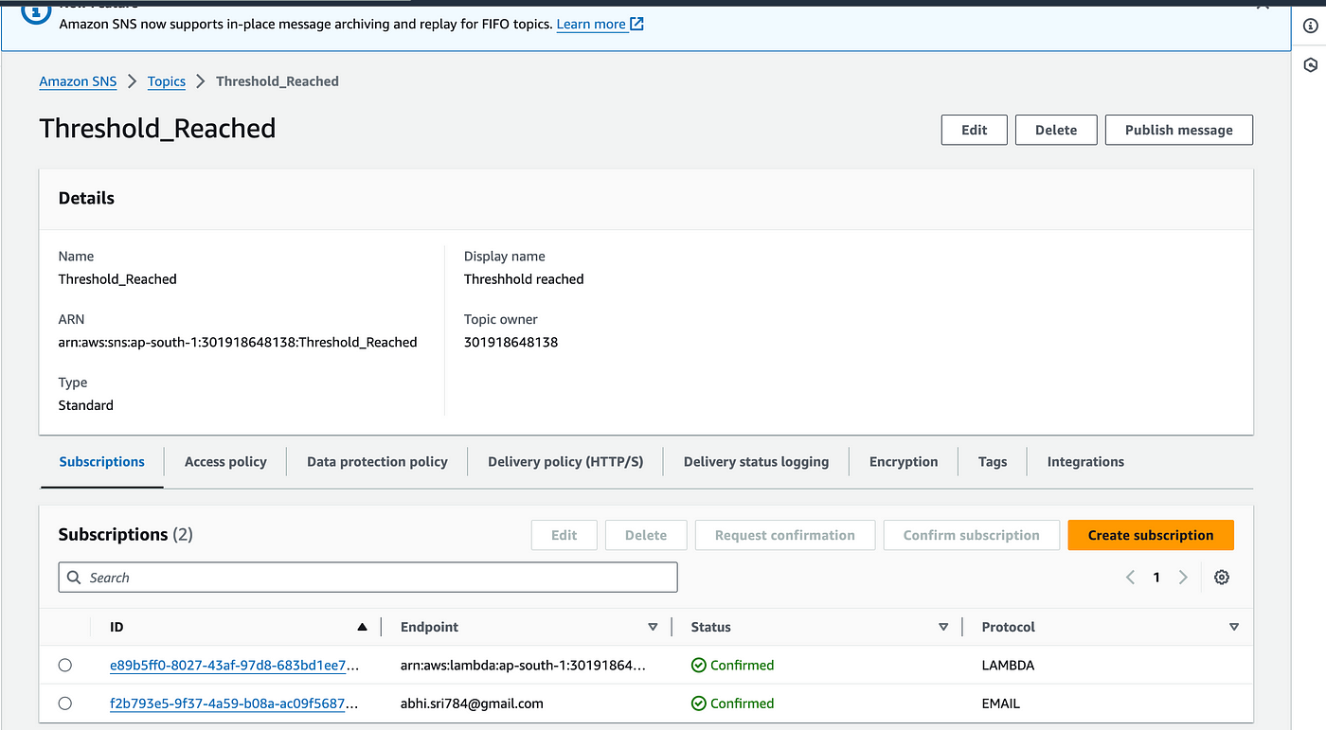Sort by Status column arrow
This screenshot has height=730, width=1326.
[x=943, y=627]
